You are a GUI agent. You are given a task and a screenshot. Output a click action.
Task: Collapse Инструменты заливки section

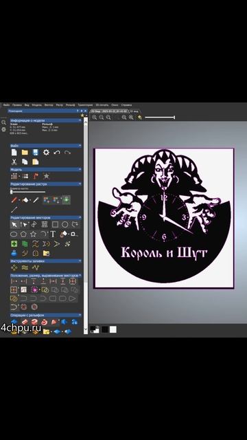tap(80, 261)
